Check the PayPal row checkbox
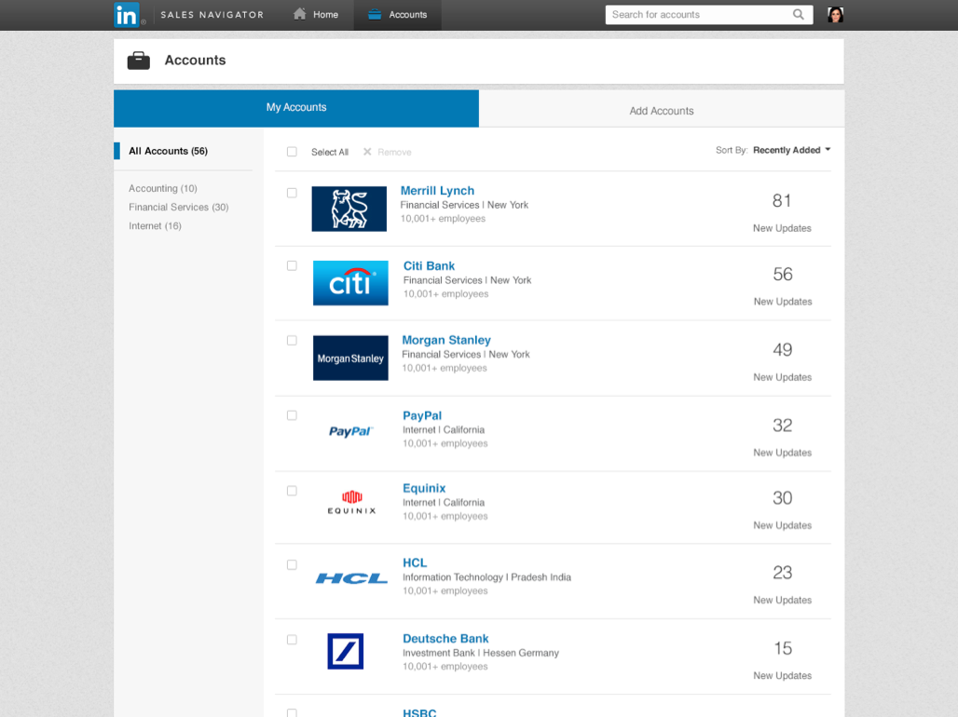This screenshot has width=958, height=717. point(292,415)
